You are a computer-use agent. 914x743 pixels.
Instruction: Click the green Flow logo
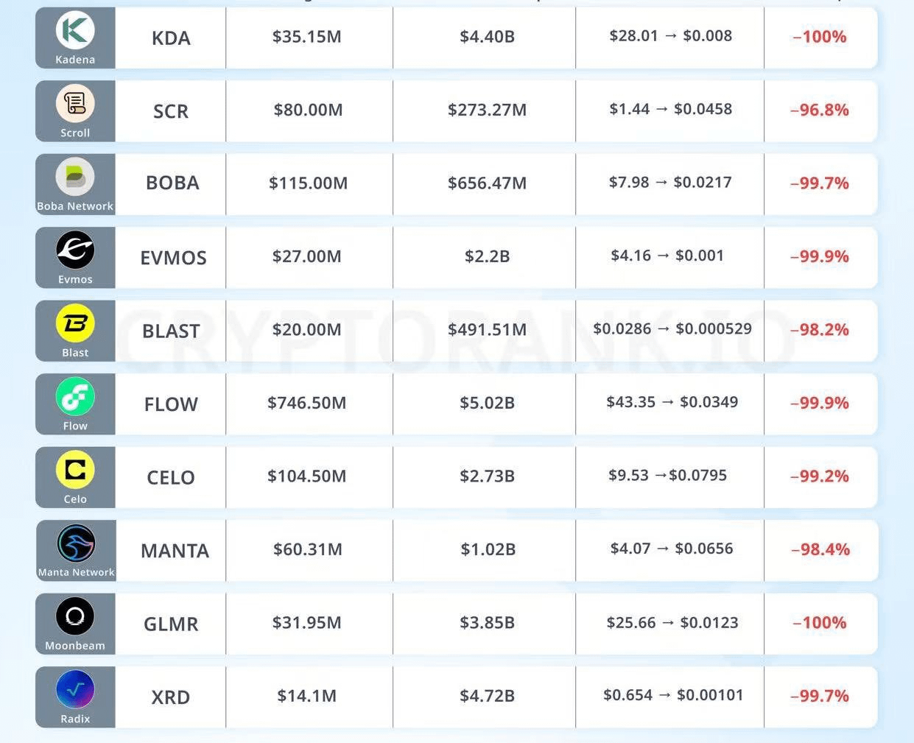75,396
